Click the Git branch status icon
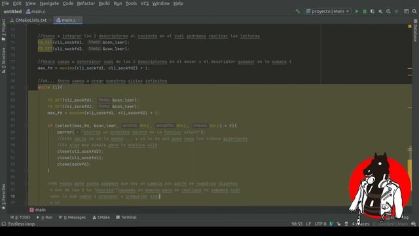Image resolution: width=419 pixels, height=236 pixels. click(332, 224)
